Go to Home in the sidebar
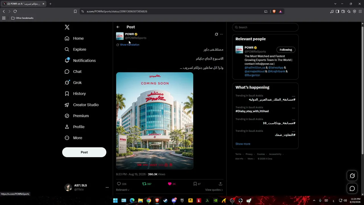 pos(74,38)
